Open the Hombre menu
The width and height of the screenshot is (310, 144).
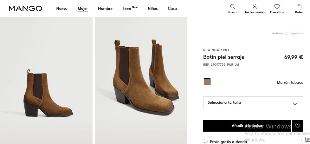(x=105, y=9)
